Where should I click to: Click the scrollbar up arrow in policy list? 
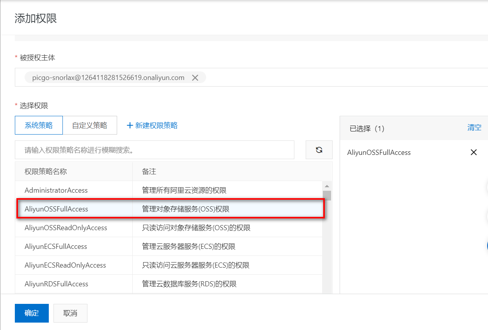tap(327, 186)
